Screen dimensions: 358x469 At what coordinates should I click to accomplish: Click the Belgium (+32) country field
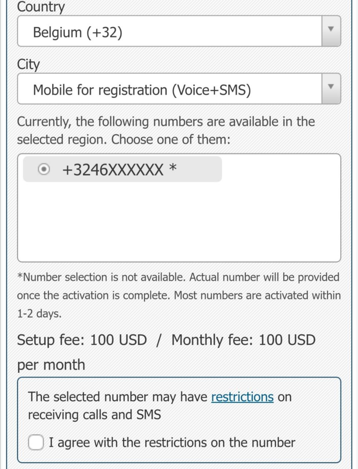(x=169, y=32)
